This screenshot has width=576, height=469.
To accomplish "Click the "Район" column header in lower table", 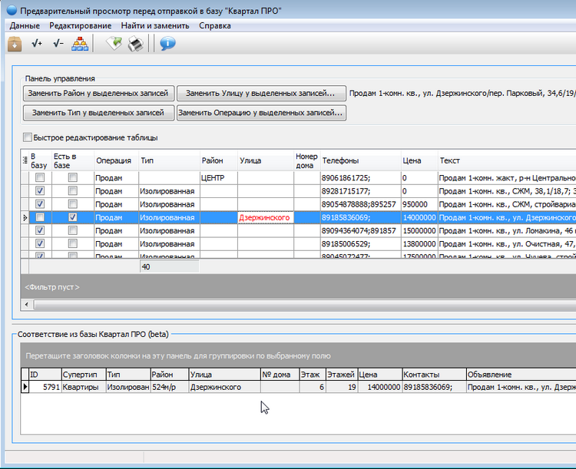I will pos(162,374).
